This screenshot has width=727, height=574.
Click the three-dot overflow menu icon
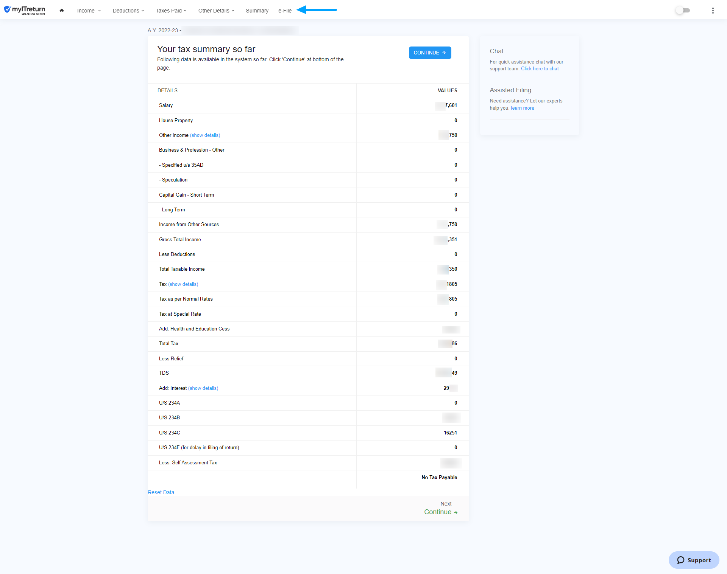[713, 10]
